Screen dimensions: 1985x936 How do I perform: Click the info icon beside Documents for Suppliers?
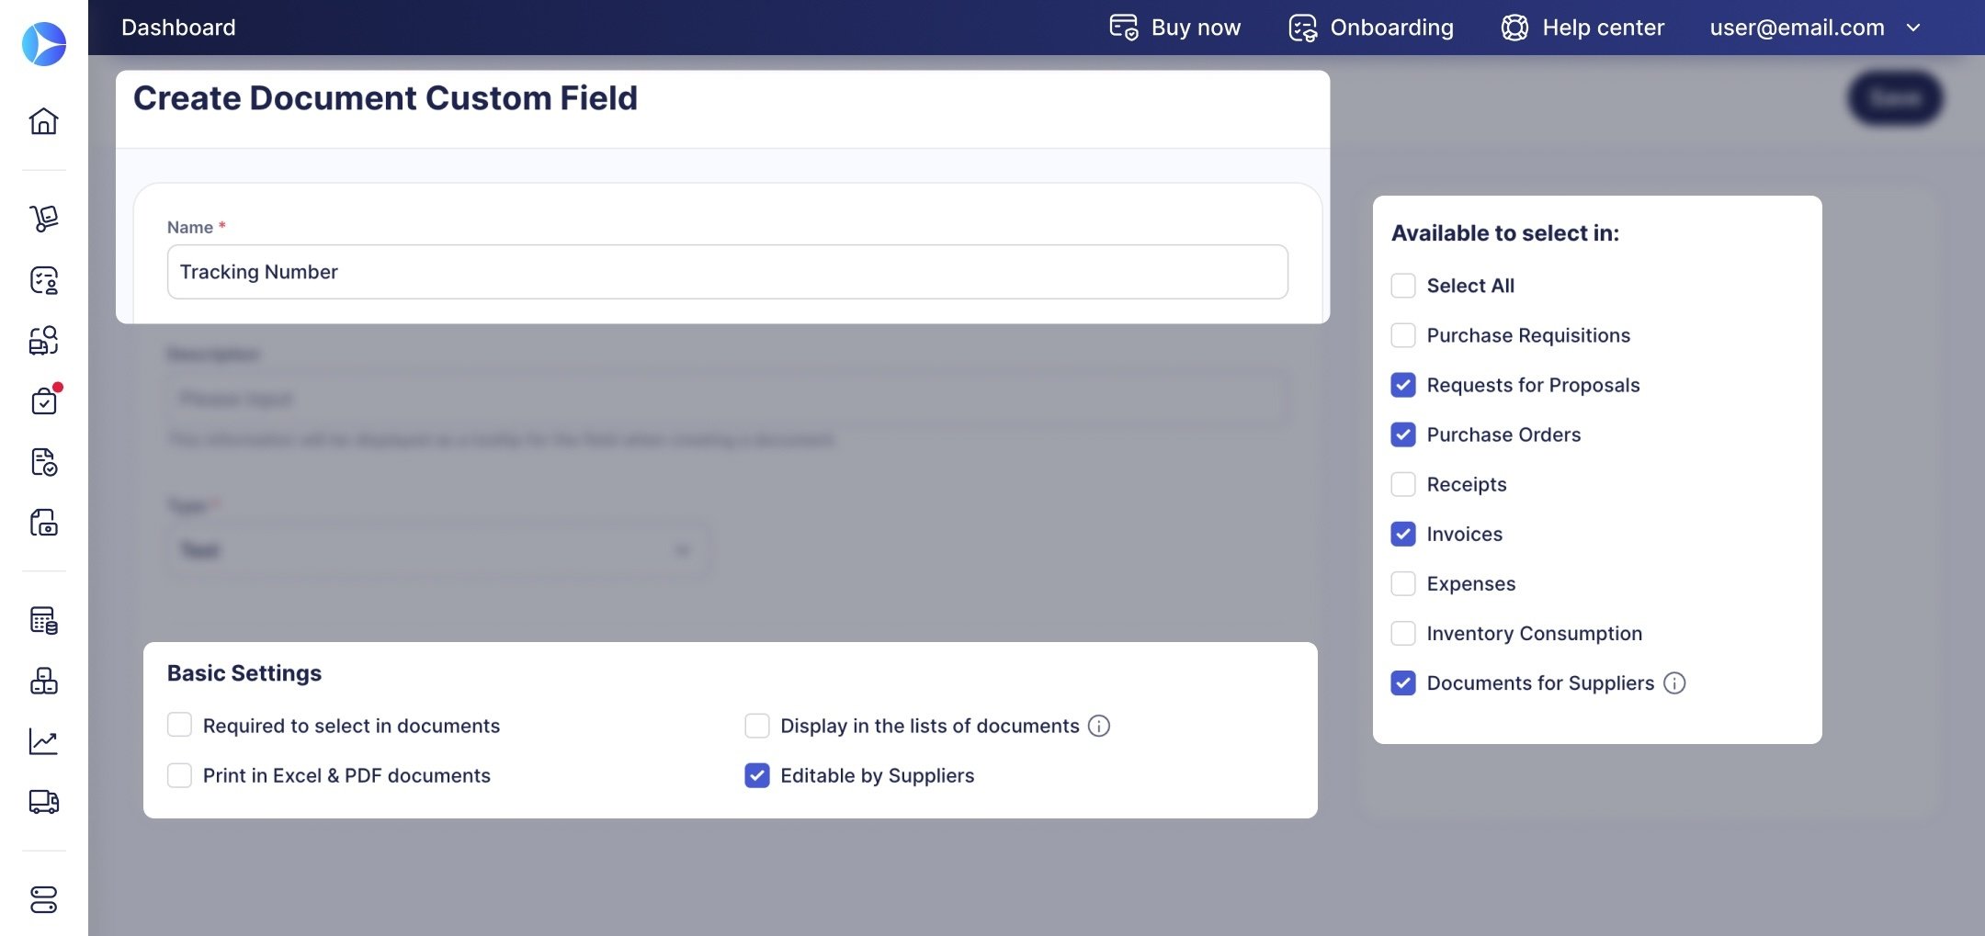1674,683
